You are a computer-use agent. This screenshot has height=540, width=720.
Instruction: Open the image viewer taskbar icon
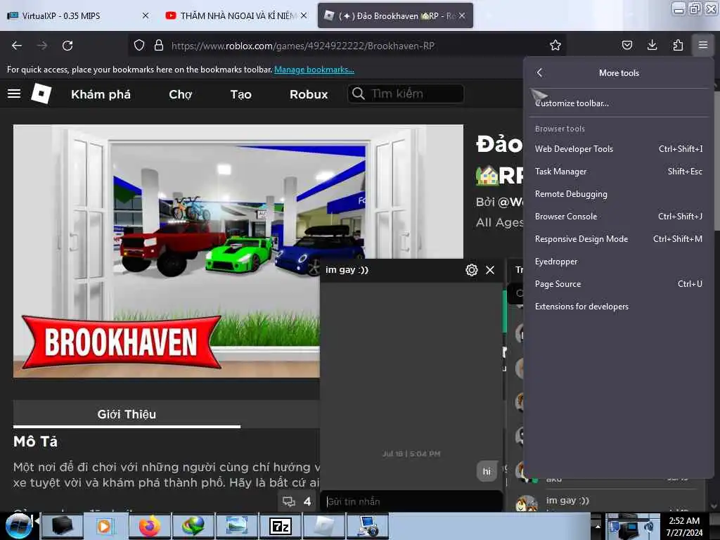(237, 526)
